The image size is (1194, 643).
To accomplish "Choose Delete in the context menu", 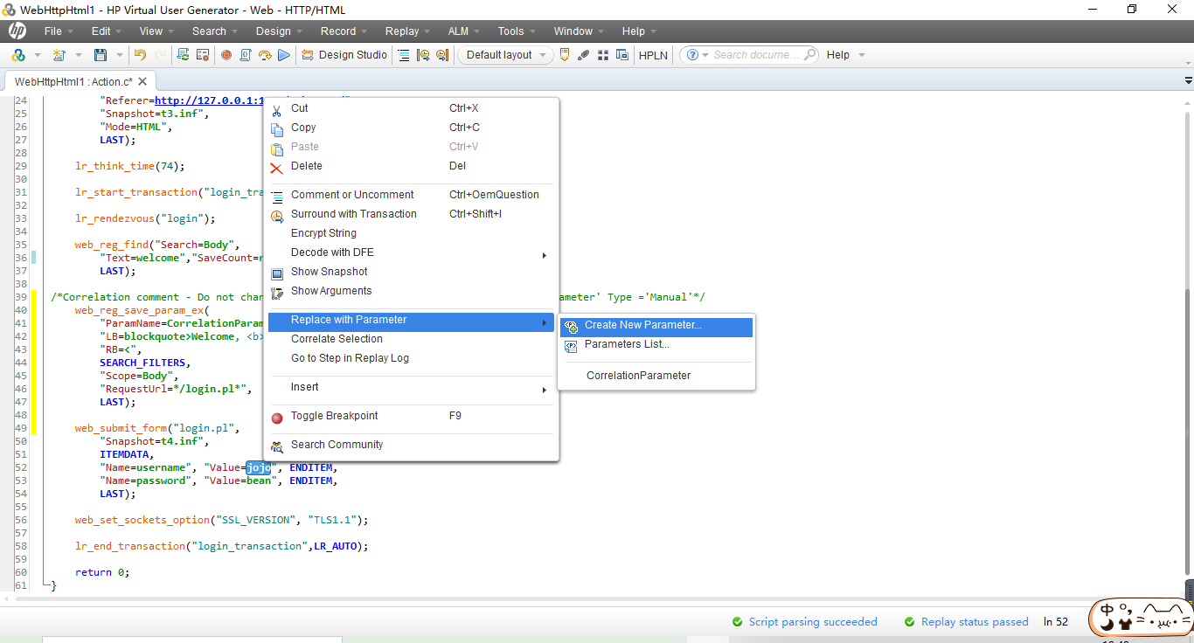I will click(x=411, y=166).
